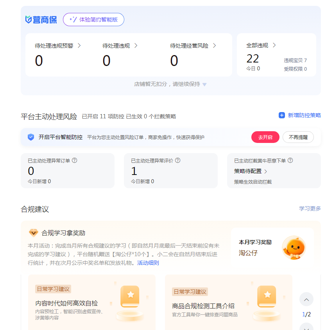Open the 全部违规 list chevron
The width and height of the screenshot is (326, 330).
pos(274,45)
